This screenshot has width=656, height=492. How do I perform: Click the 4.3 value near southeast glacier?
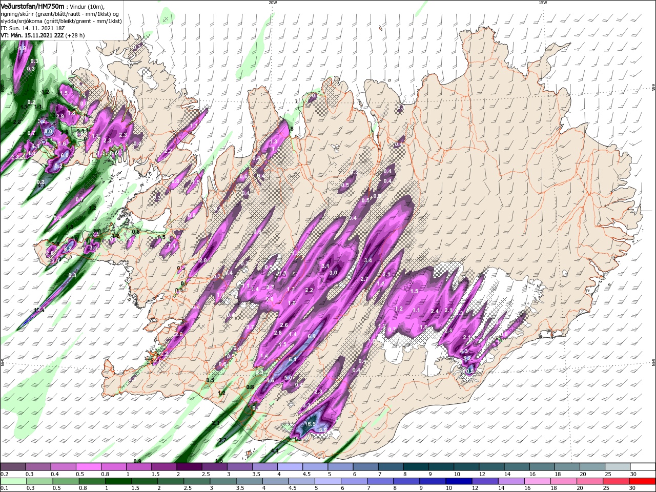click(x=464, y=351)
